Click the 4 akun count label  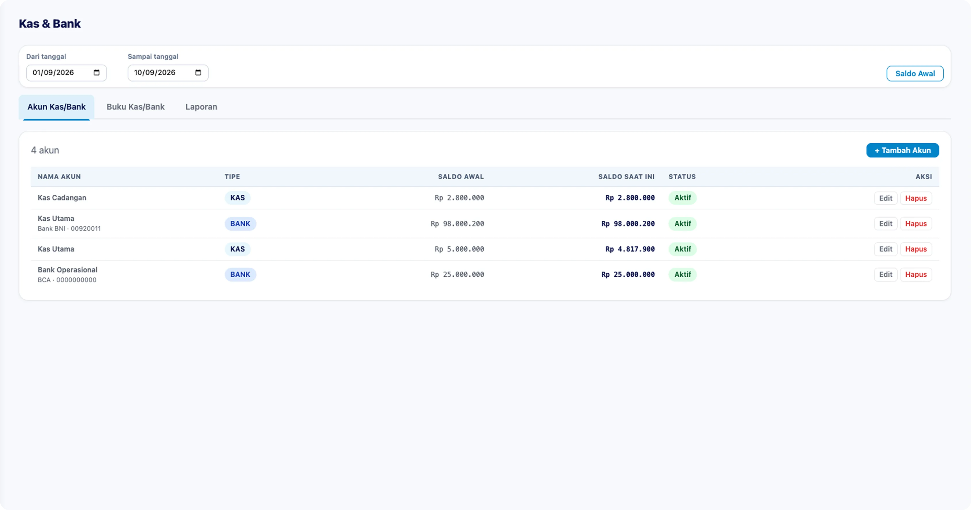tap(45, 150)
